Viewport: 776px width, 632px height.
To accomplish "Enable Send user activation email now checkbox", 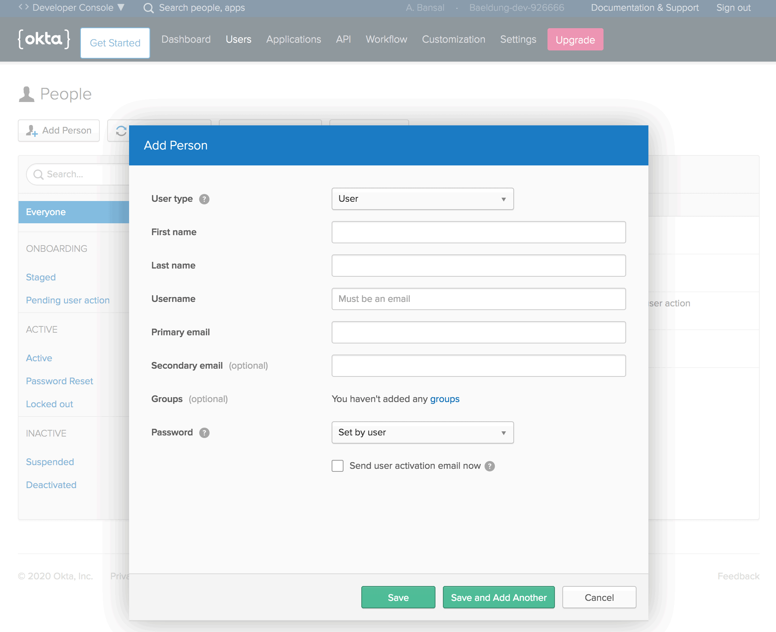I will pos(338,466).
